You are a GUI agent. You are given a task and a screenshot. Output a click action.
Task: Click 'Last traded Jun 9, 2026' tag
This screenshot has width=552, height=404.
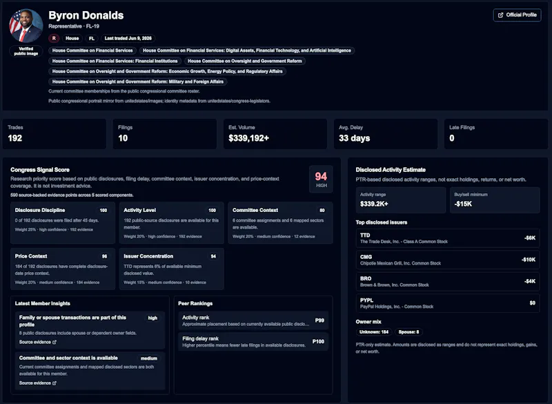[128, 38]
